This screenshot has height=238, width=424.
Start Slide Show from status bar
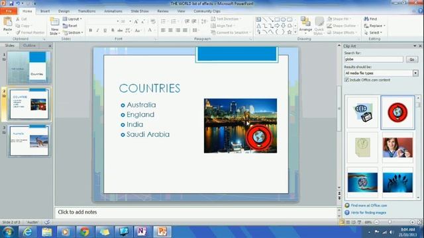(359, 222)
